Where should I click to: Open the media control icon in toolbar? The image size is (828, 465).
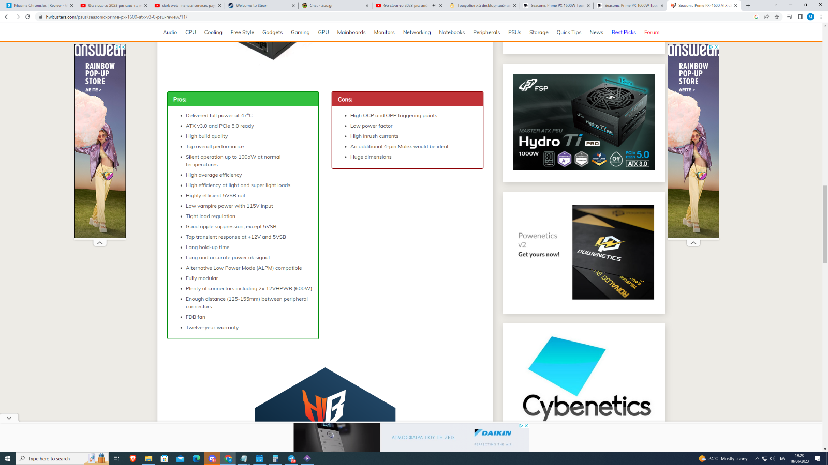(790, 17)
